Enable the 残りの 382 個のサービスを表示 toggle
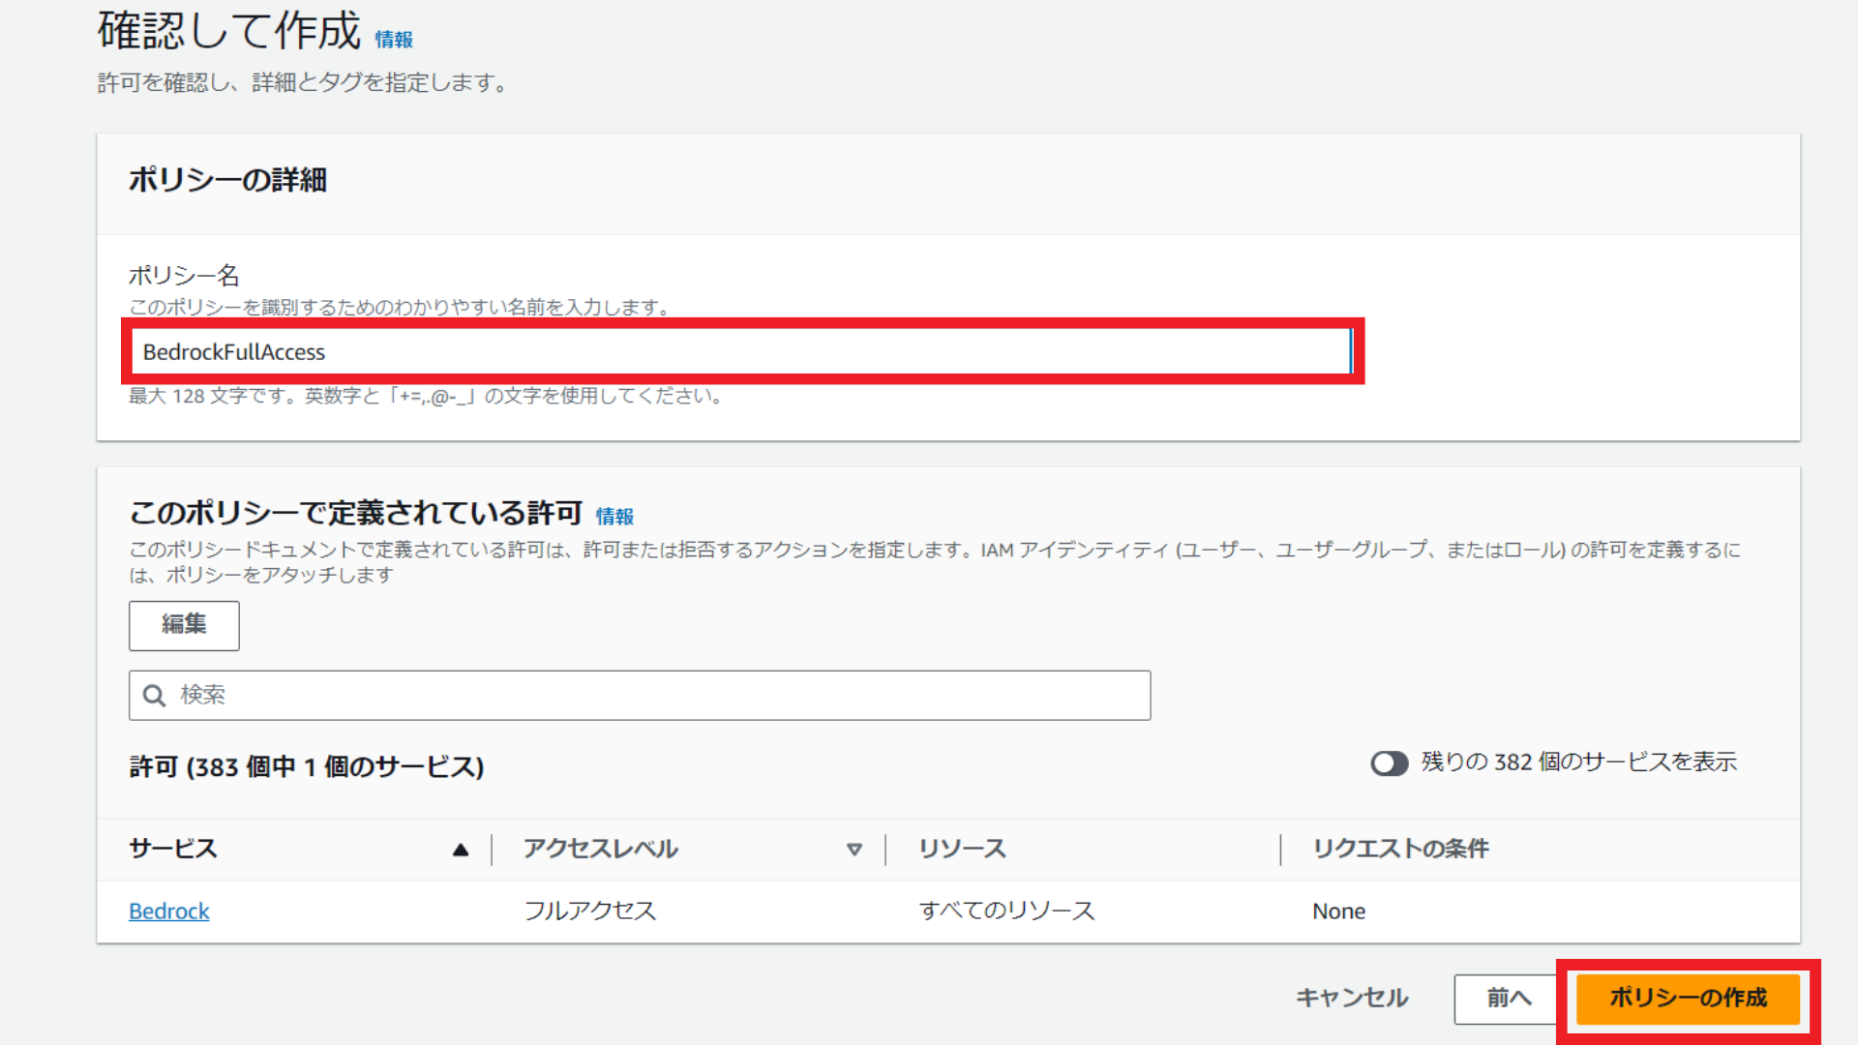1858x1045 pixels. click(x=1390, y=763)
